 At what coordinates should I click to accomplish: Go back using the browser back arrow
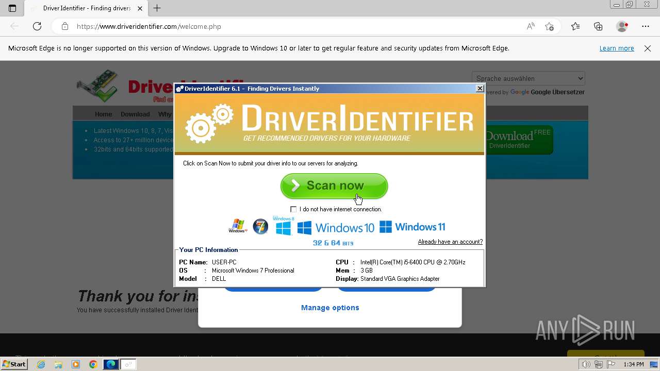14,26
